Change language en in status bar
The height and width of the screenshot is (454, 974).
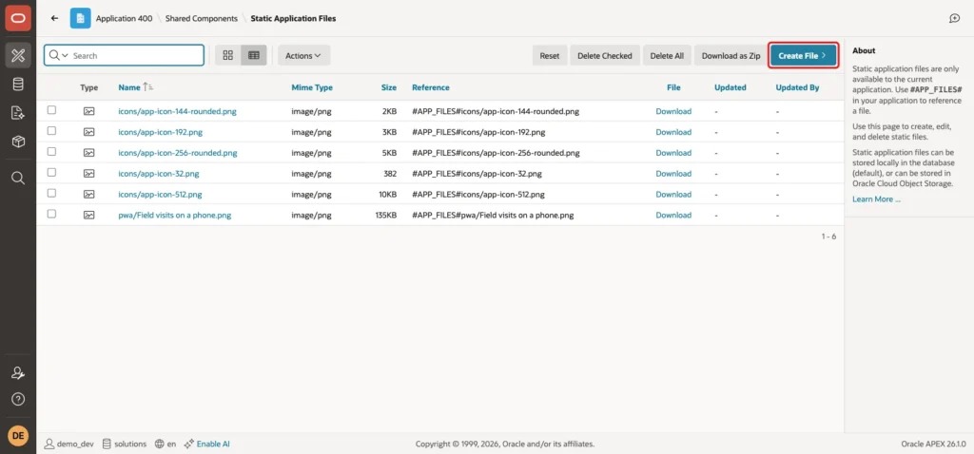point(166,445)
